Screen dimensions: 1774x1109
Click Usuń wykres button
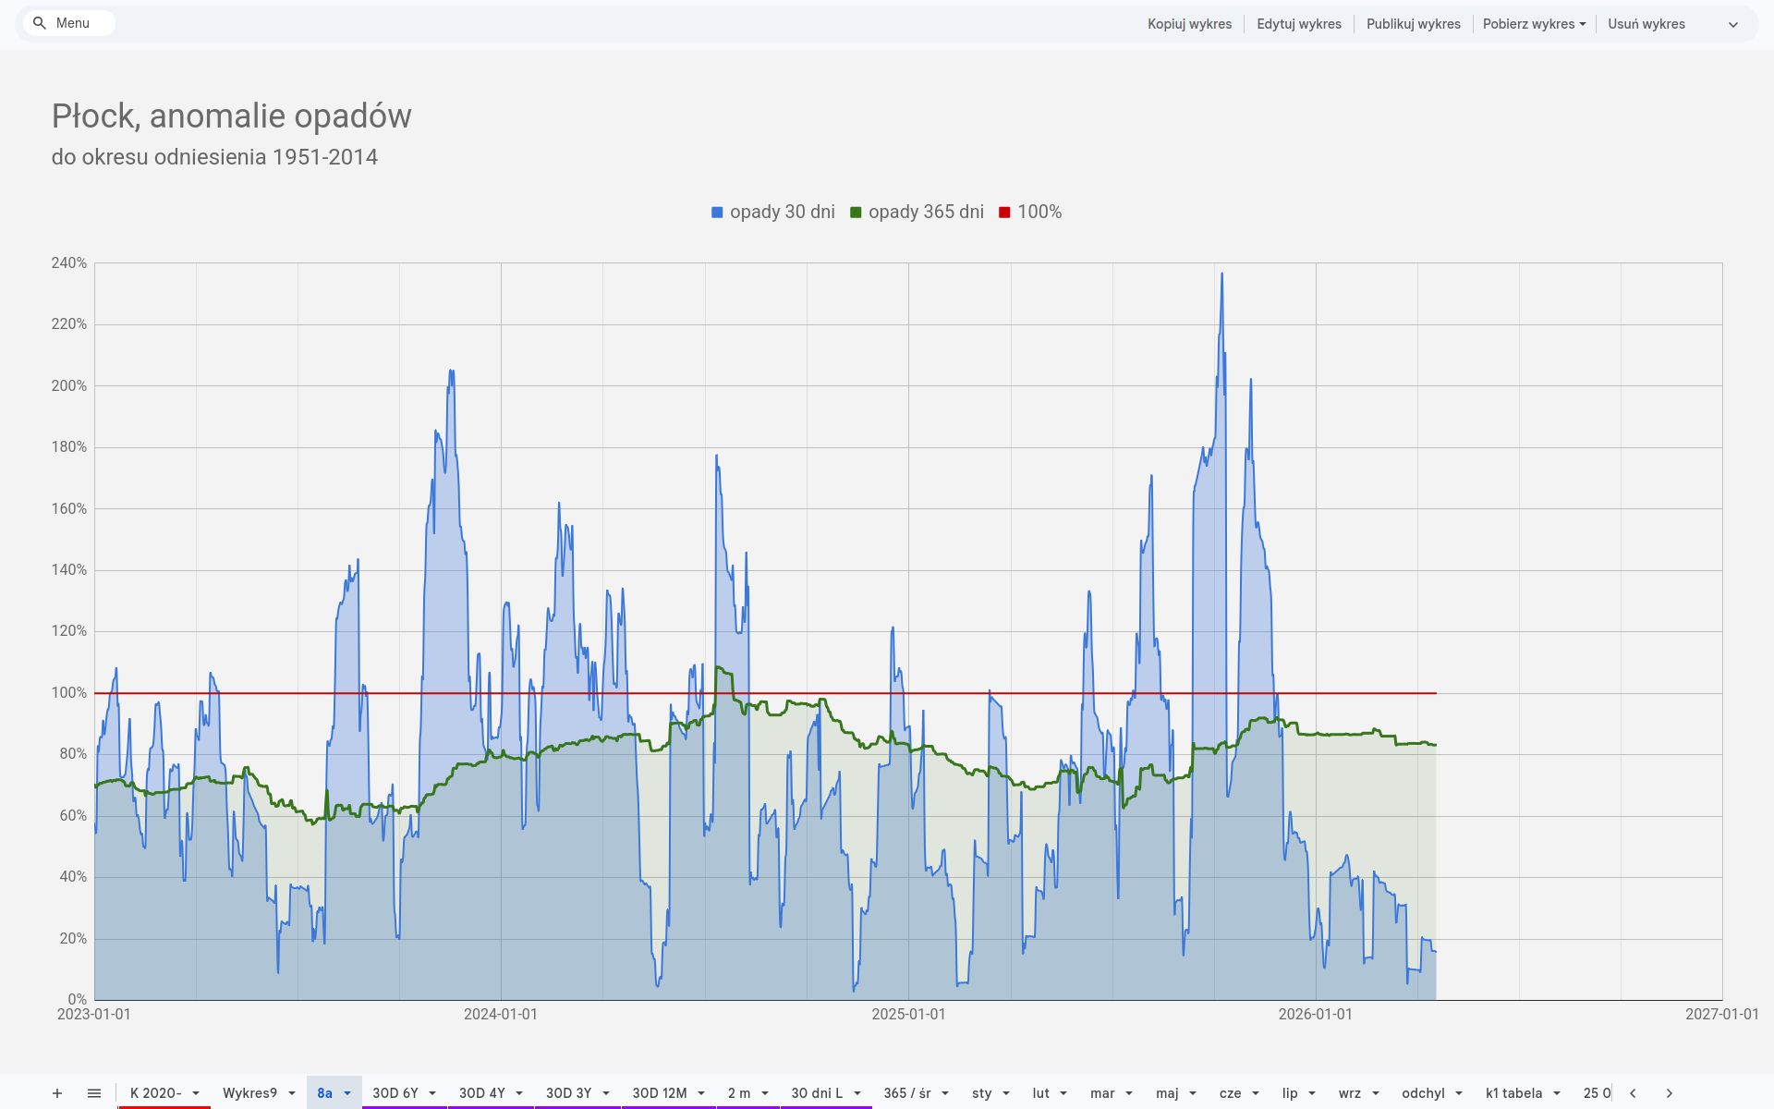(x=1646, y=24)
